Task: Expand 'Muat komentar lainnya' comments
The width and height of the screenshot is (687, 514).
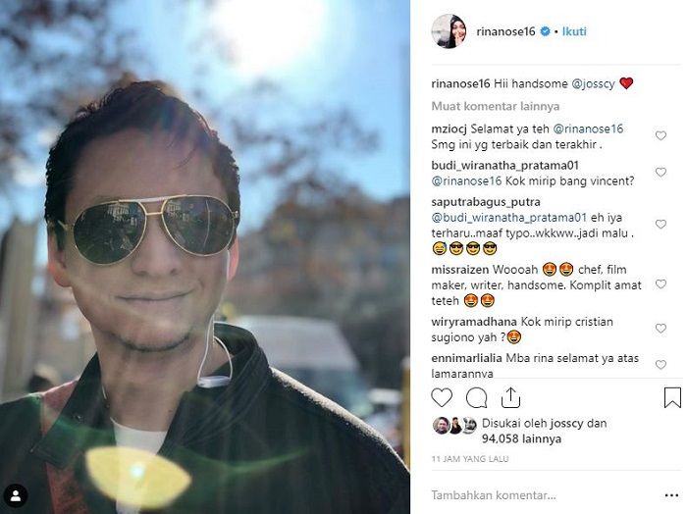Action: click(496, 105)
